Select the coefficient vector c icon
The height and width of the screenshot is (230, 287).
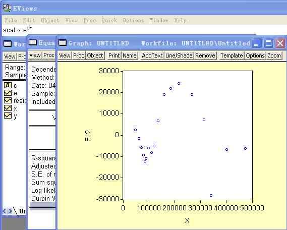(8, 85)
